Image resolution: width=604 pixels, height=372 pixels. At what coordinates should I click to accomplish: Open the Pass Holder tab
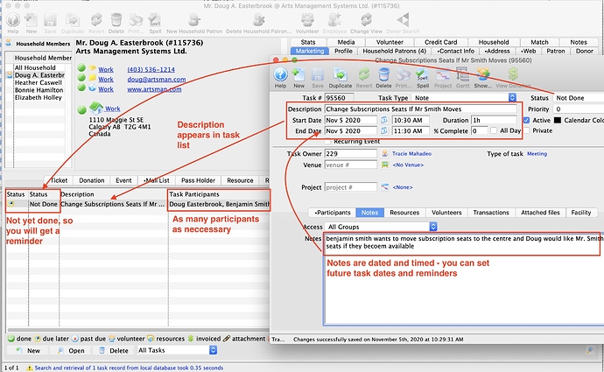198,180
